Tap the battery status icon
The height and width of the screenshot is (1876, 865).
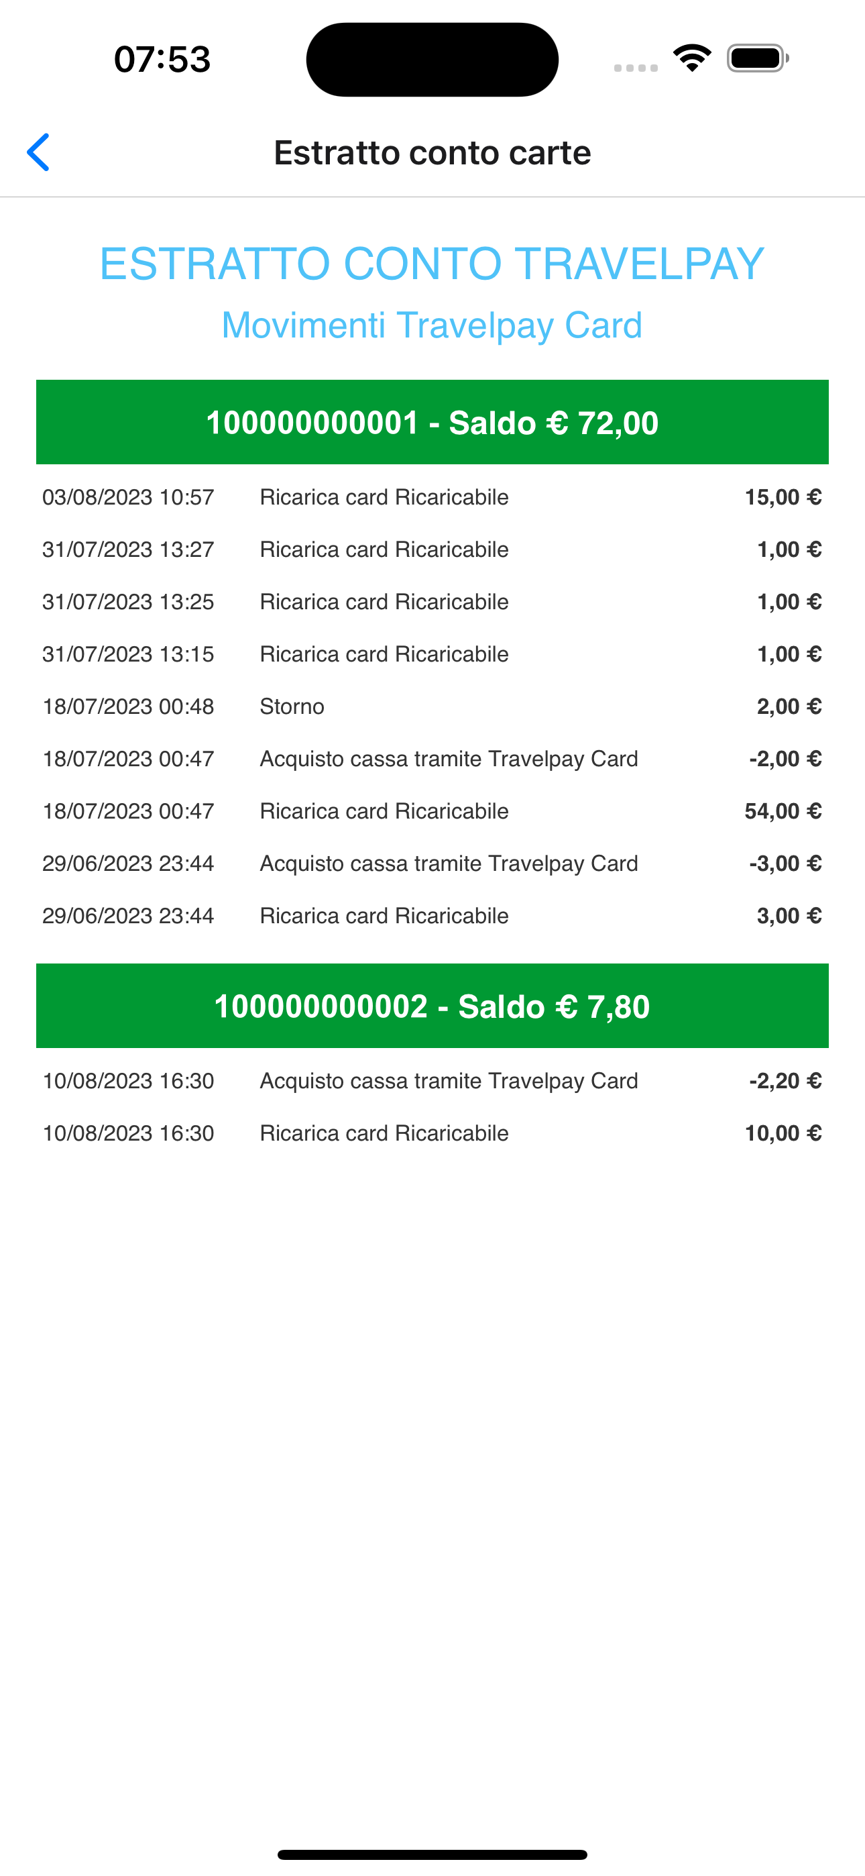(x=757, y=58)
